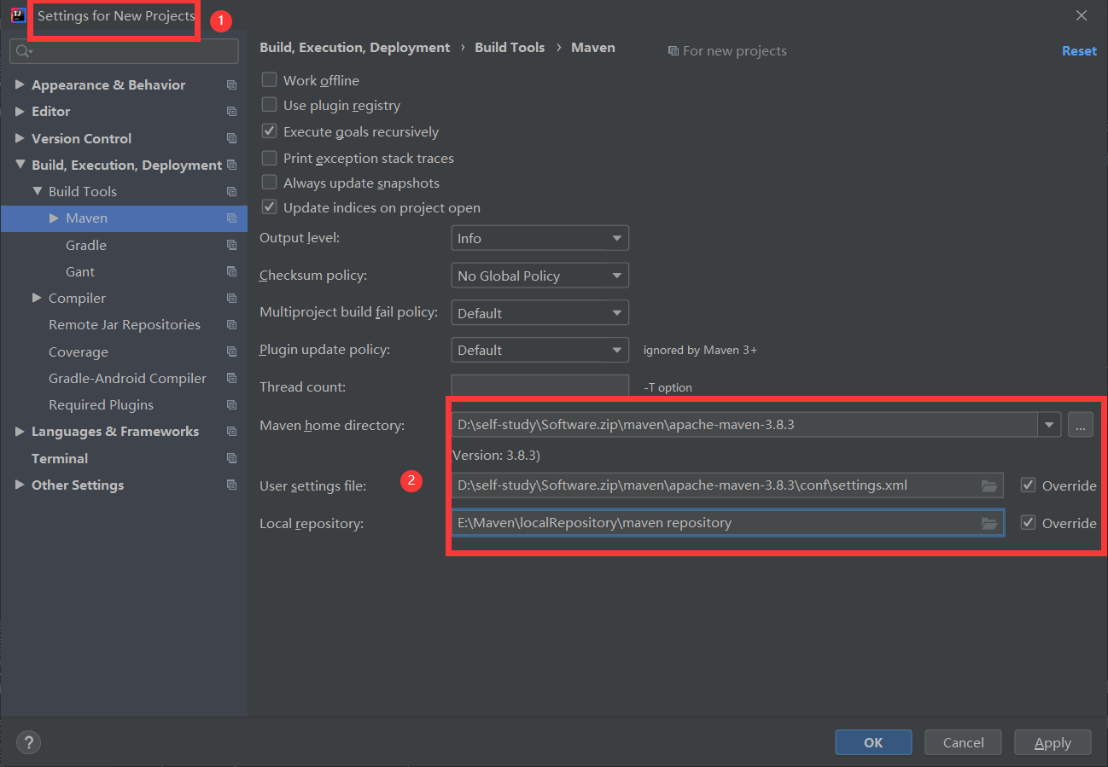The height and width of the screenshot is (767, 1108).
Task: Click OK to confirm settings
Action: pyautogui.click(x=873, y=742)
